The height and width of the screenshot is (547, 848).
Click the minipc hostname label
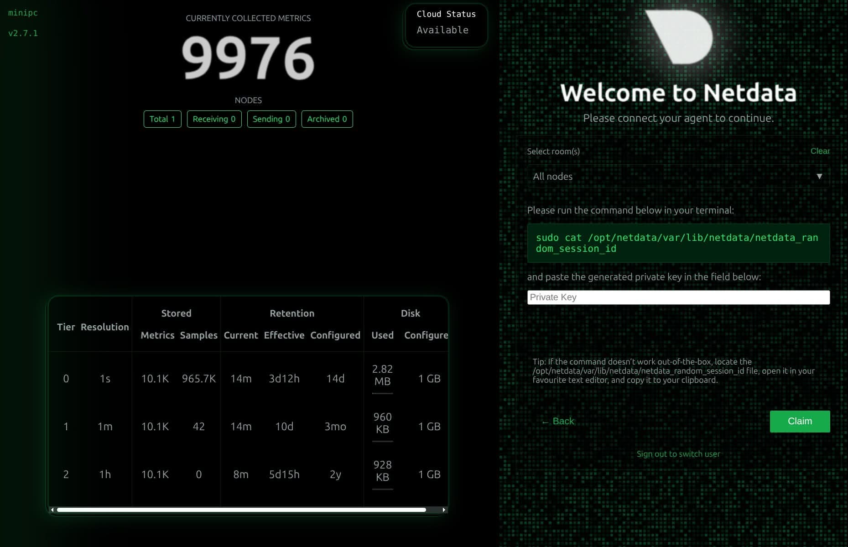[x=23, y=13]
